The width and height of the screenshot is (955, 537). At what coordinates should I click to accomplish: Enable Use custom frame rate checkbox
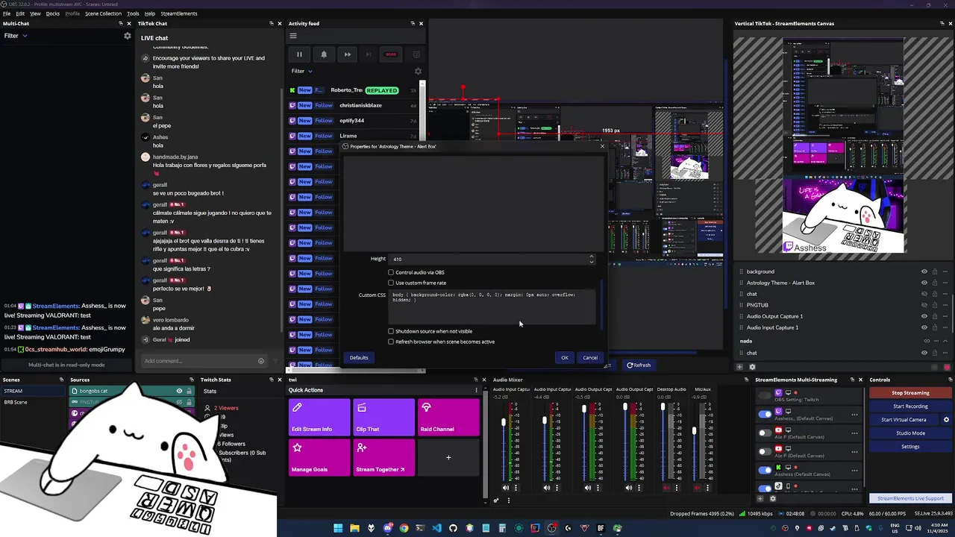391,283
